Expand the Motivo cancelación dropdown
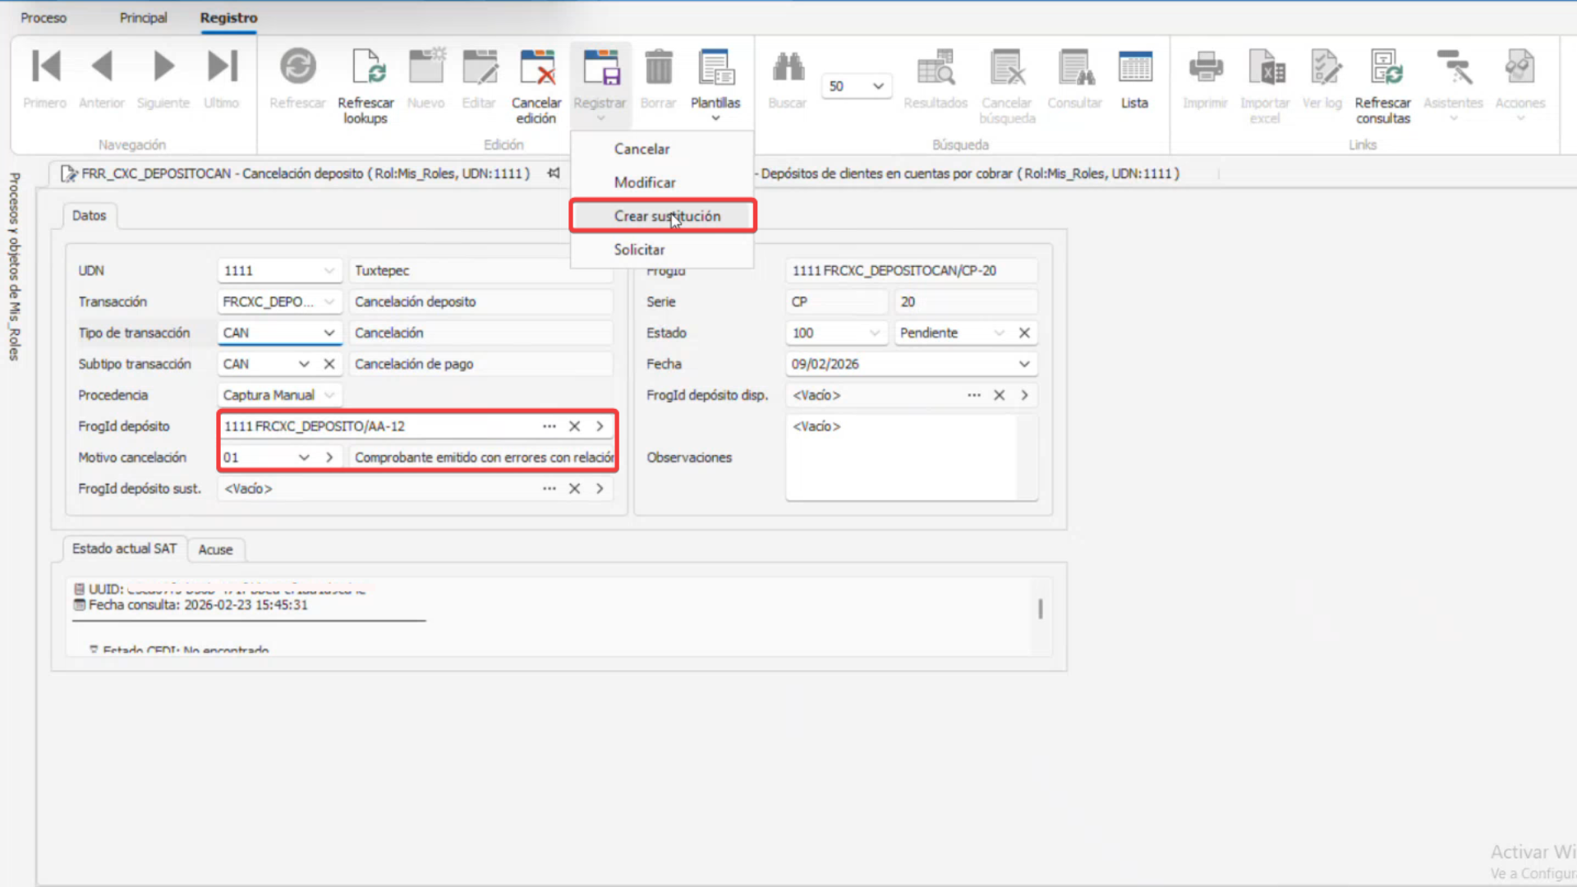This screenshot has height=887, width=1577. pos(304,457)
